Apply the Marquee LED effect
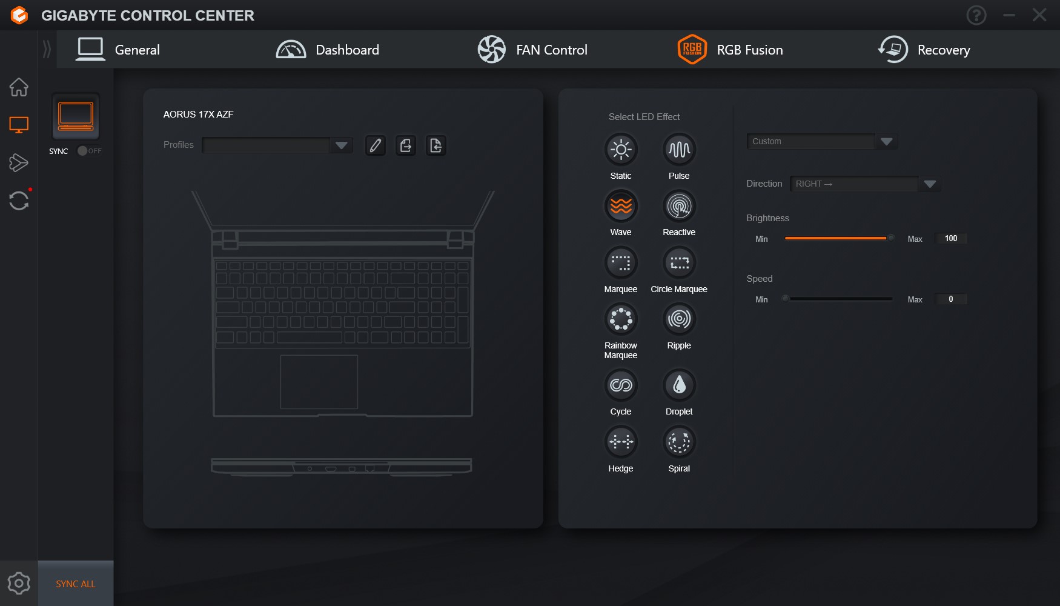 (x=621, y=262)
